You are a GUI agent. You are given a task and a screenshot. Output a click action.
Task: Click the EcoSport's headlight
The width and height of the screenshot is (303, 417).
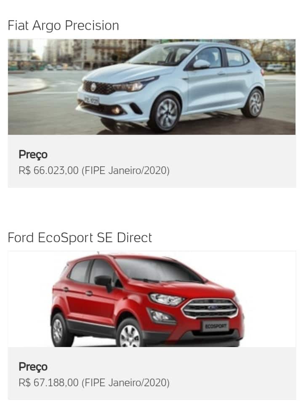pos(167,299)
